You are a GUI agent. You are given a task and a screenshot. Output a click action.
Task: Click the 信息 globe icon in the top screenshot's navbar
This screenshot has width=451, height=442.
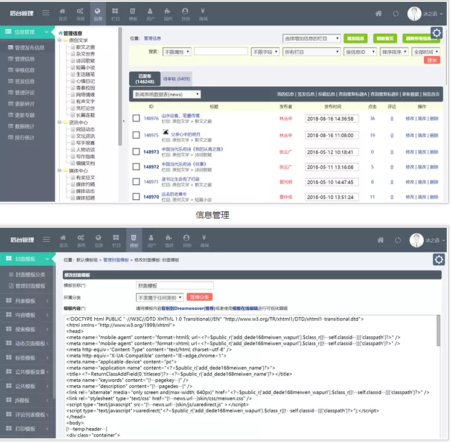tap(97, 13)
